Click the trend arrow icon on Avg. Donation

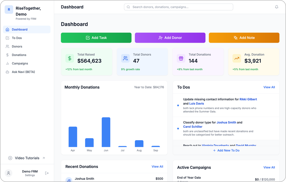236,58
